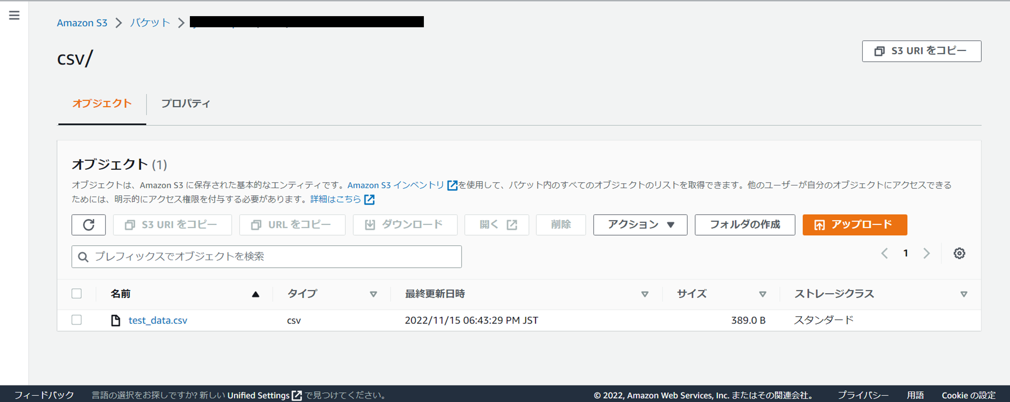Switch to the プロパティ tab
The height and width of the screenshot is (402, 1010).
186,103
